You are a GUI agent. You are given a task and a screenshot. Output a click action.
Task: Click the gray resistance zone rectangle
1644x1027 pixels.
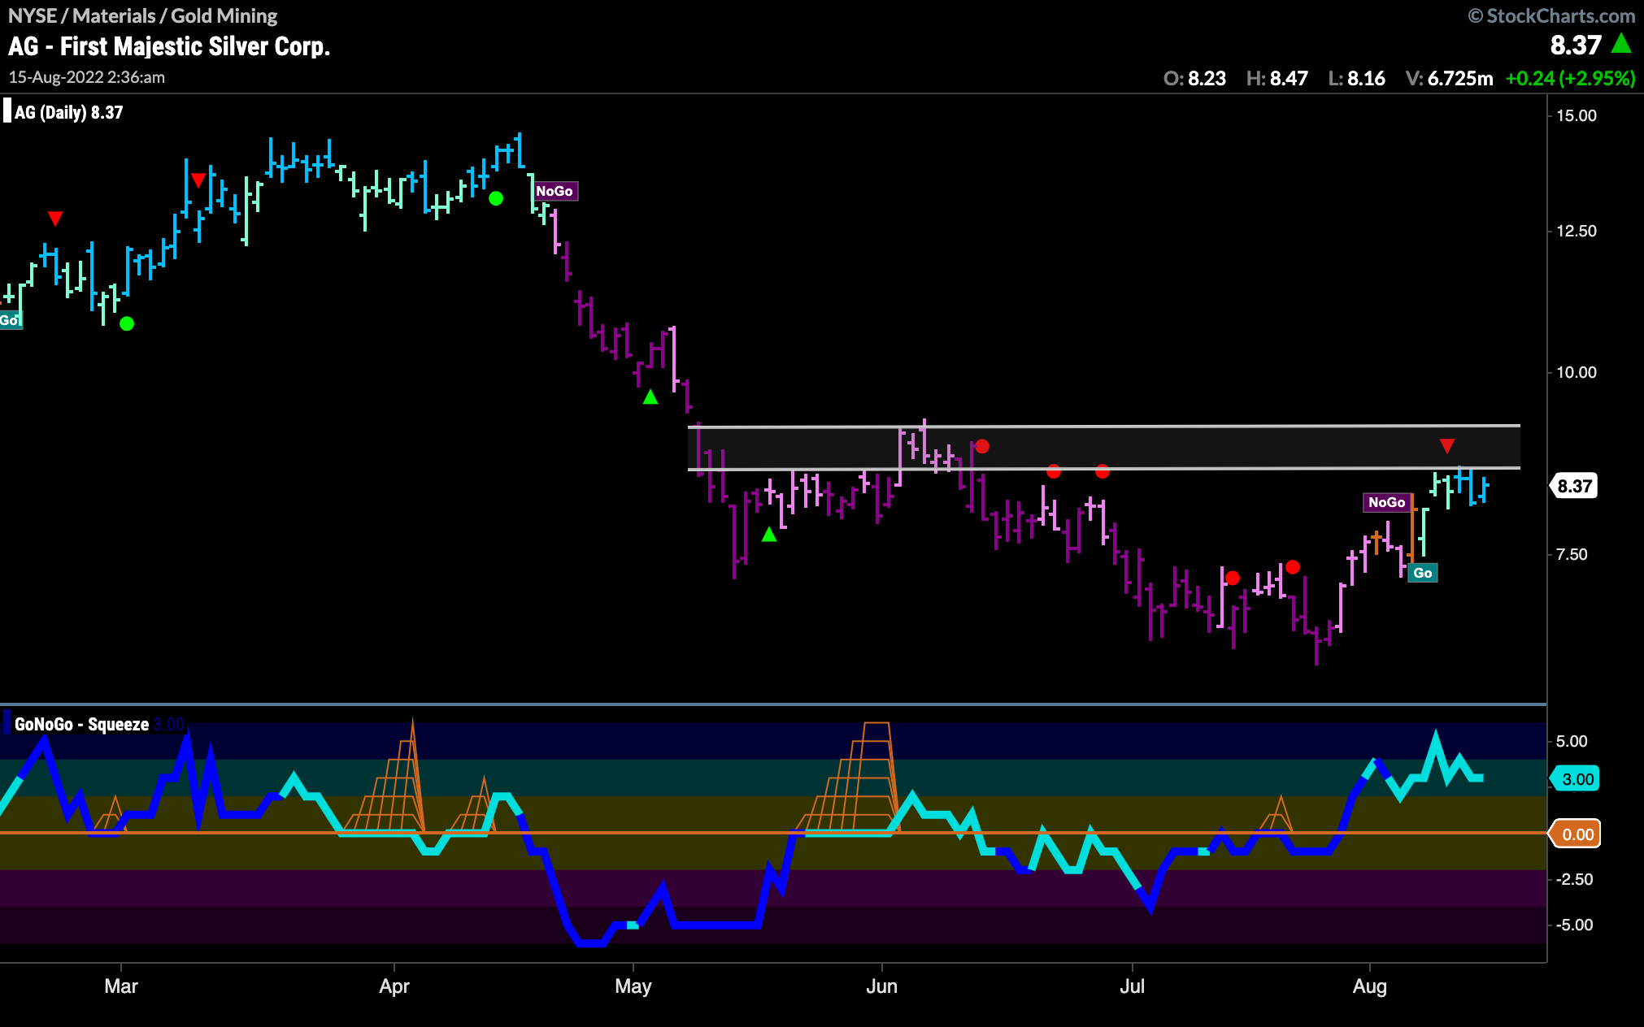(1104, 448)
